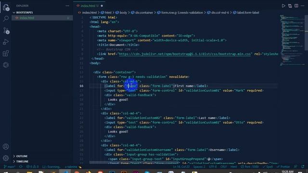Click html in the breadcrumb
The image size is (308, 173).
108,12
